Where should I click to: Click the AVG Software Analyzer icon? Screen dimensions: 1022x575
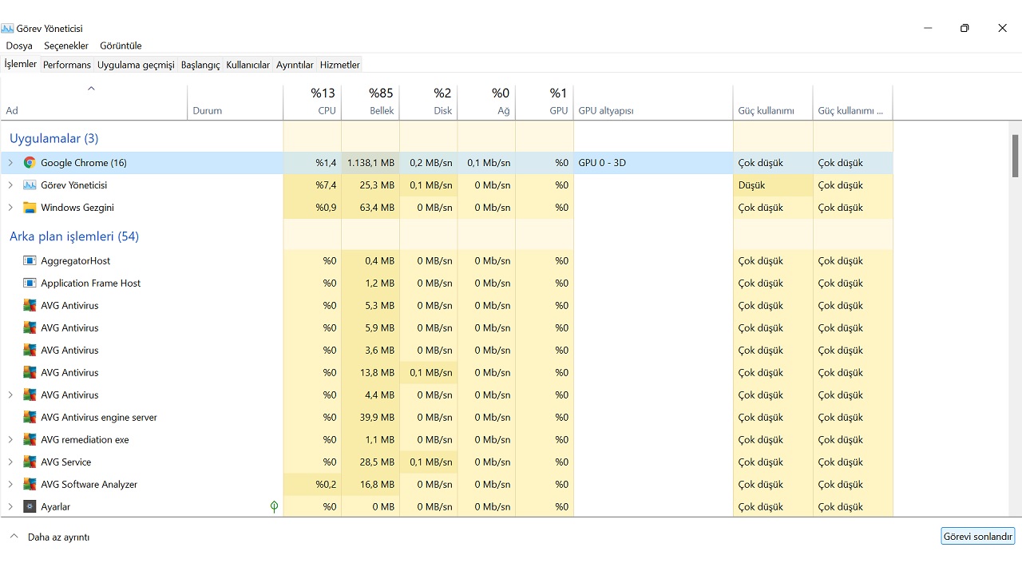tap(30, 485)
